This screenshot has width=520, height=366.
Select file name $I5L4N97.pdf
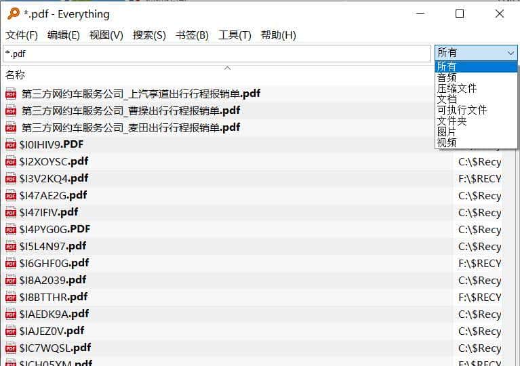tap(53, 246)
